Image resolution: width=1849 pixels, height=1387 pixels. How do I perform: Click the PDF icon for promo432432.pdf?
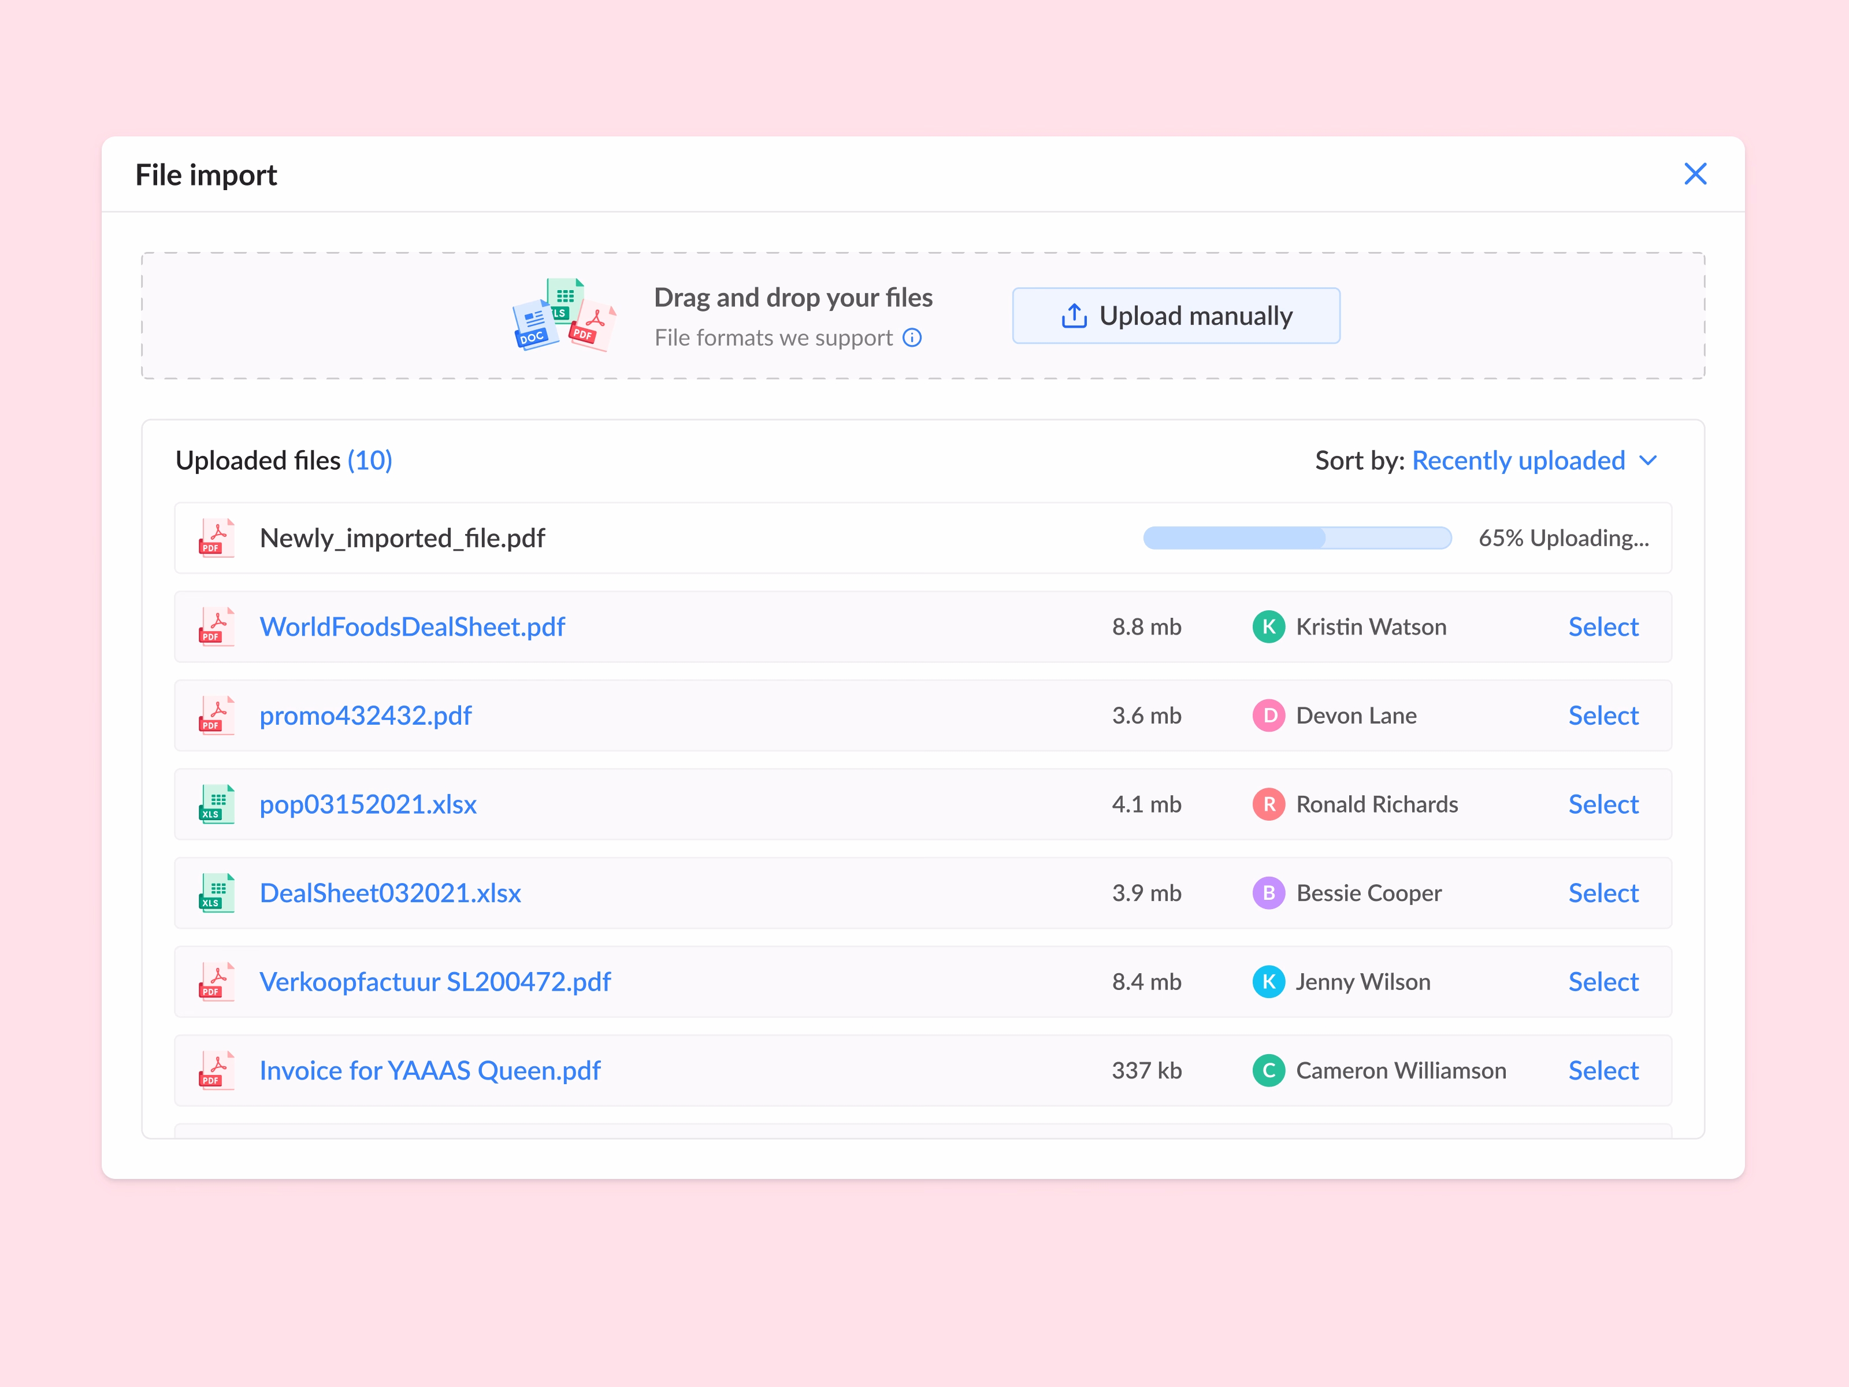[x=217, y=715]
